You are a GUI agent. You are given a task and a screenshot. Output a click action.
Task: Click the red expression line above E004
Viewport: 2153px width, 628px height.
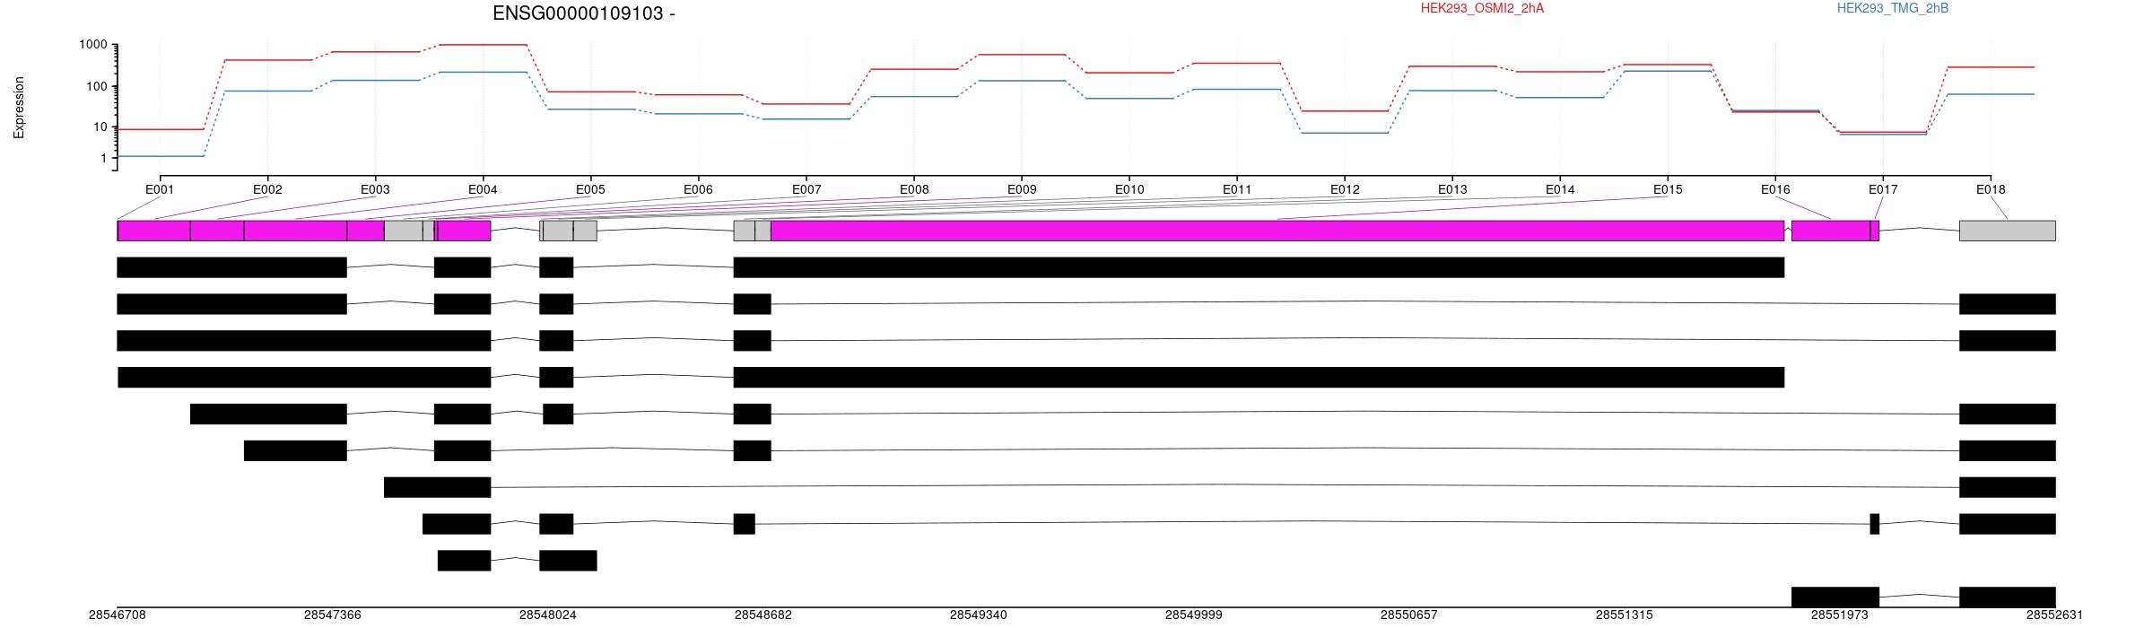483,45
